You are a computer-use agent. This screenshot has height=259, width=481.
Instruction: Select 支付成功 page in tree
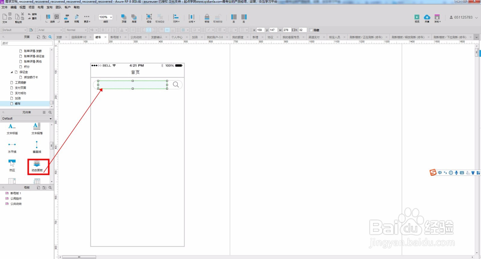point(20,93)
